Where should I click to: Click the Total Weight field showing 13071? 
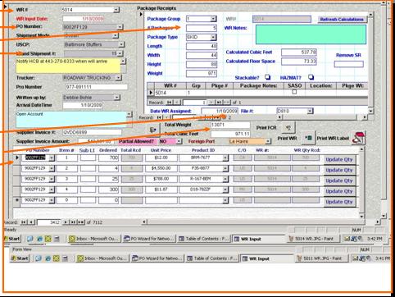click(230, 125)
